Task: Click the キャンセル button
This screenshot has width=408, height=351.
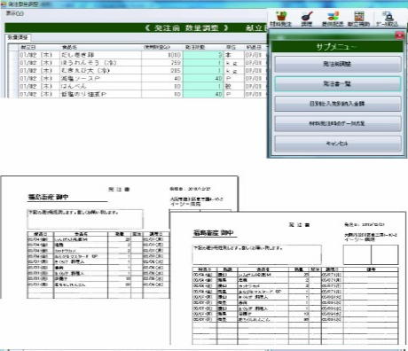Action: [337, 144]
